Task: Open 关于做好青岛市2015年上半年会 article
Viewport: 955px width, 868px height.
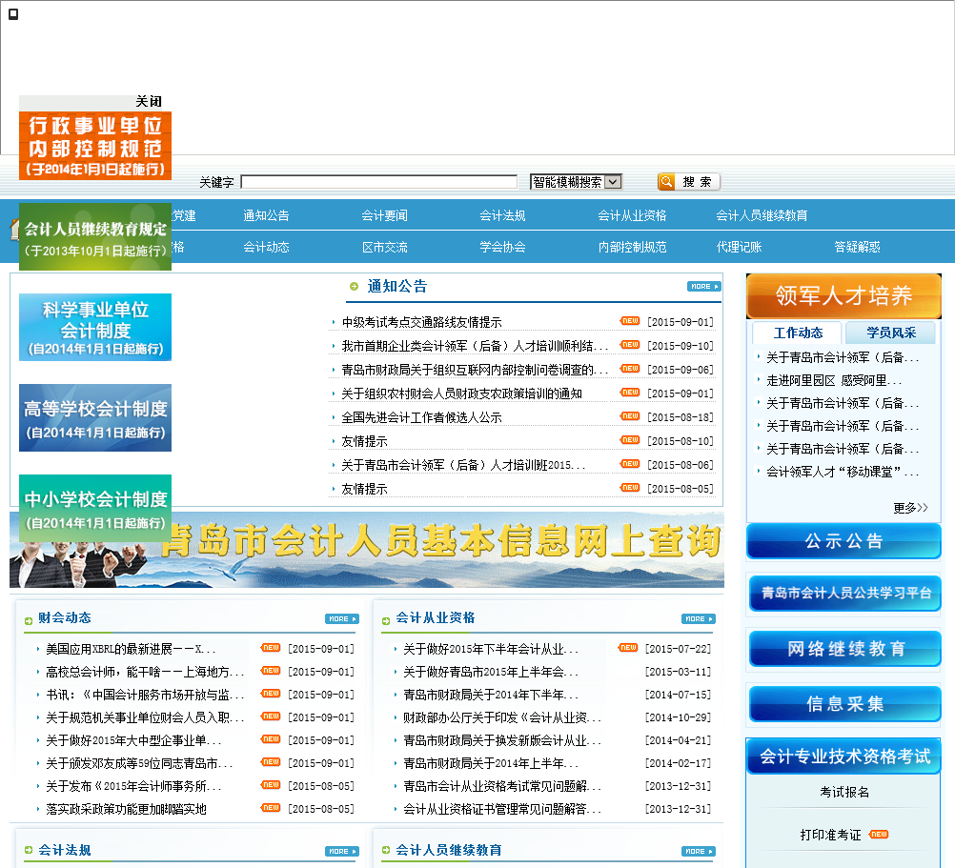Action: tap(490, 672)
